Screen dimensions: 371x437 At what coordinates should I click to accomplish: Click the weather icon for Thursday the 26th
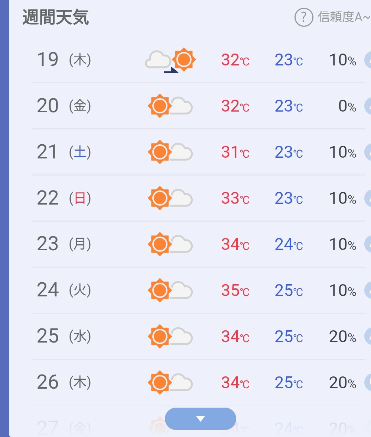170,382
